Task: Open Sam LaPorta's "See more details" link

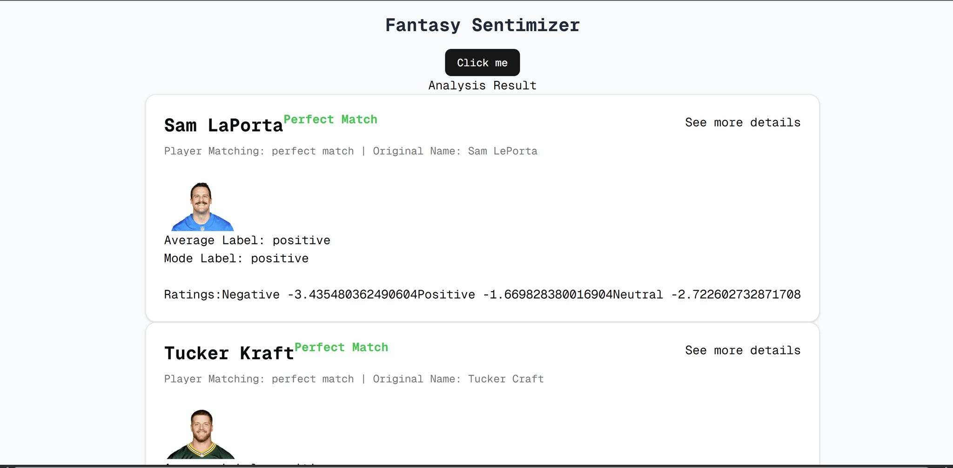Action: (x=743, y=122)
